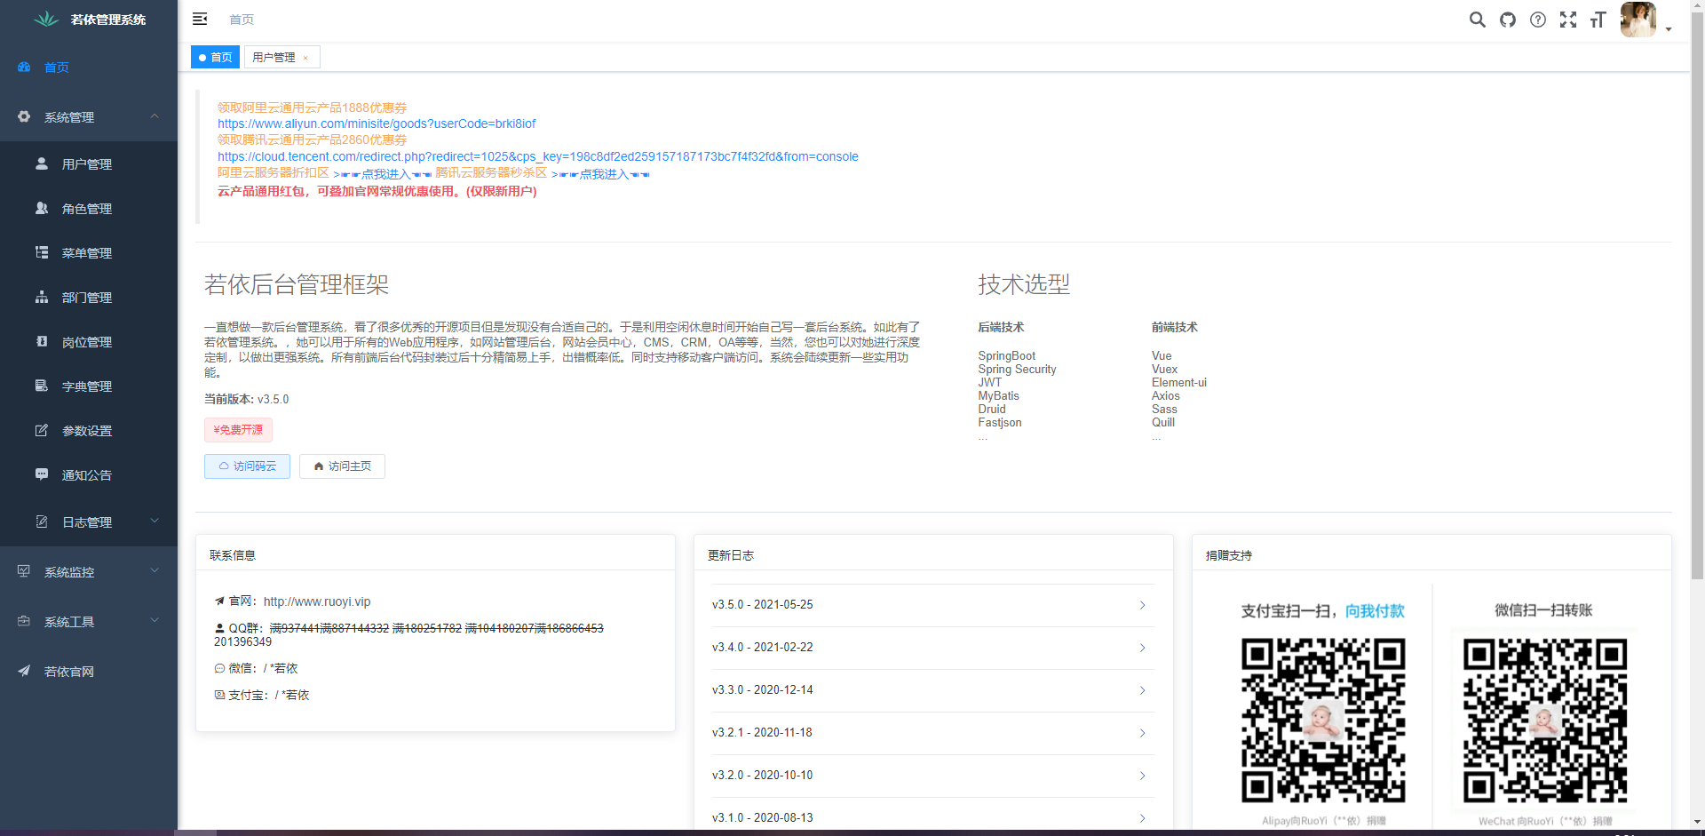Click the 当前版本 v3.5.0 text

(x=247, y=400)
